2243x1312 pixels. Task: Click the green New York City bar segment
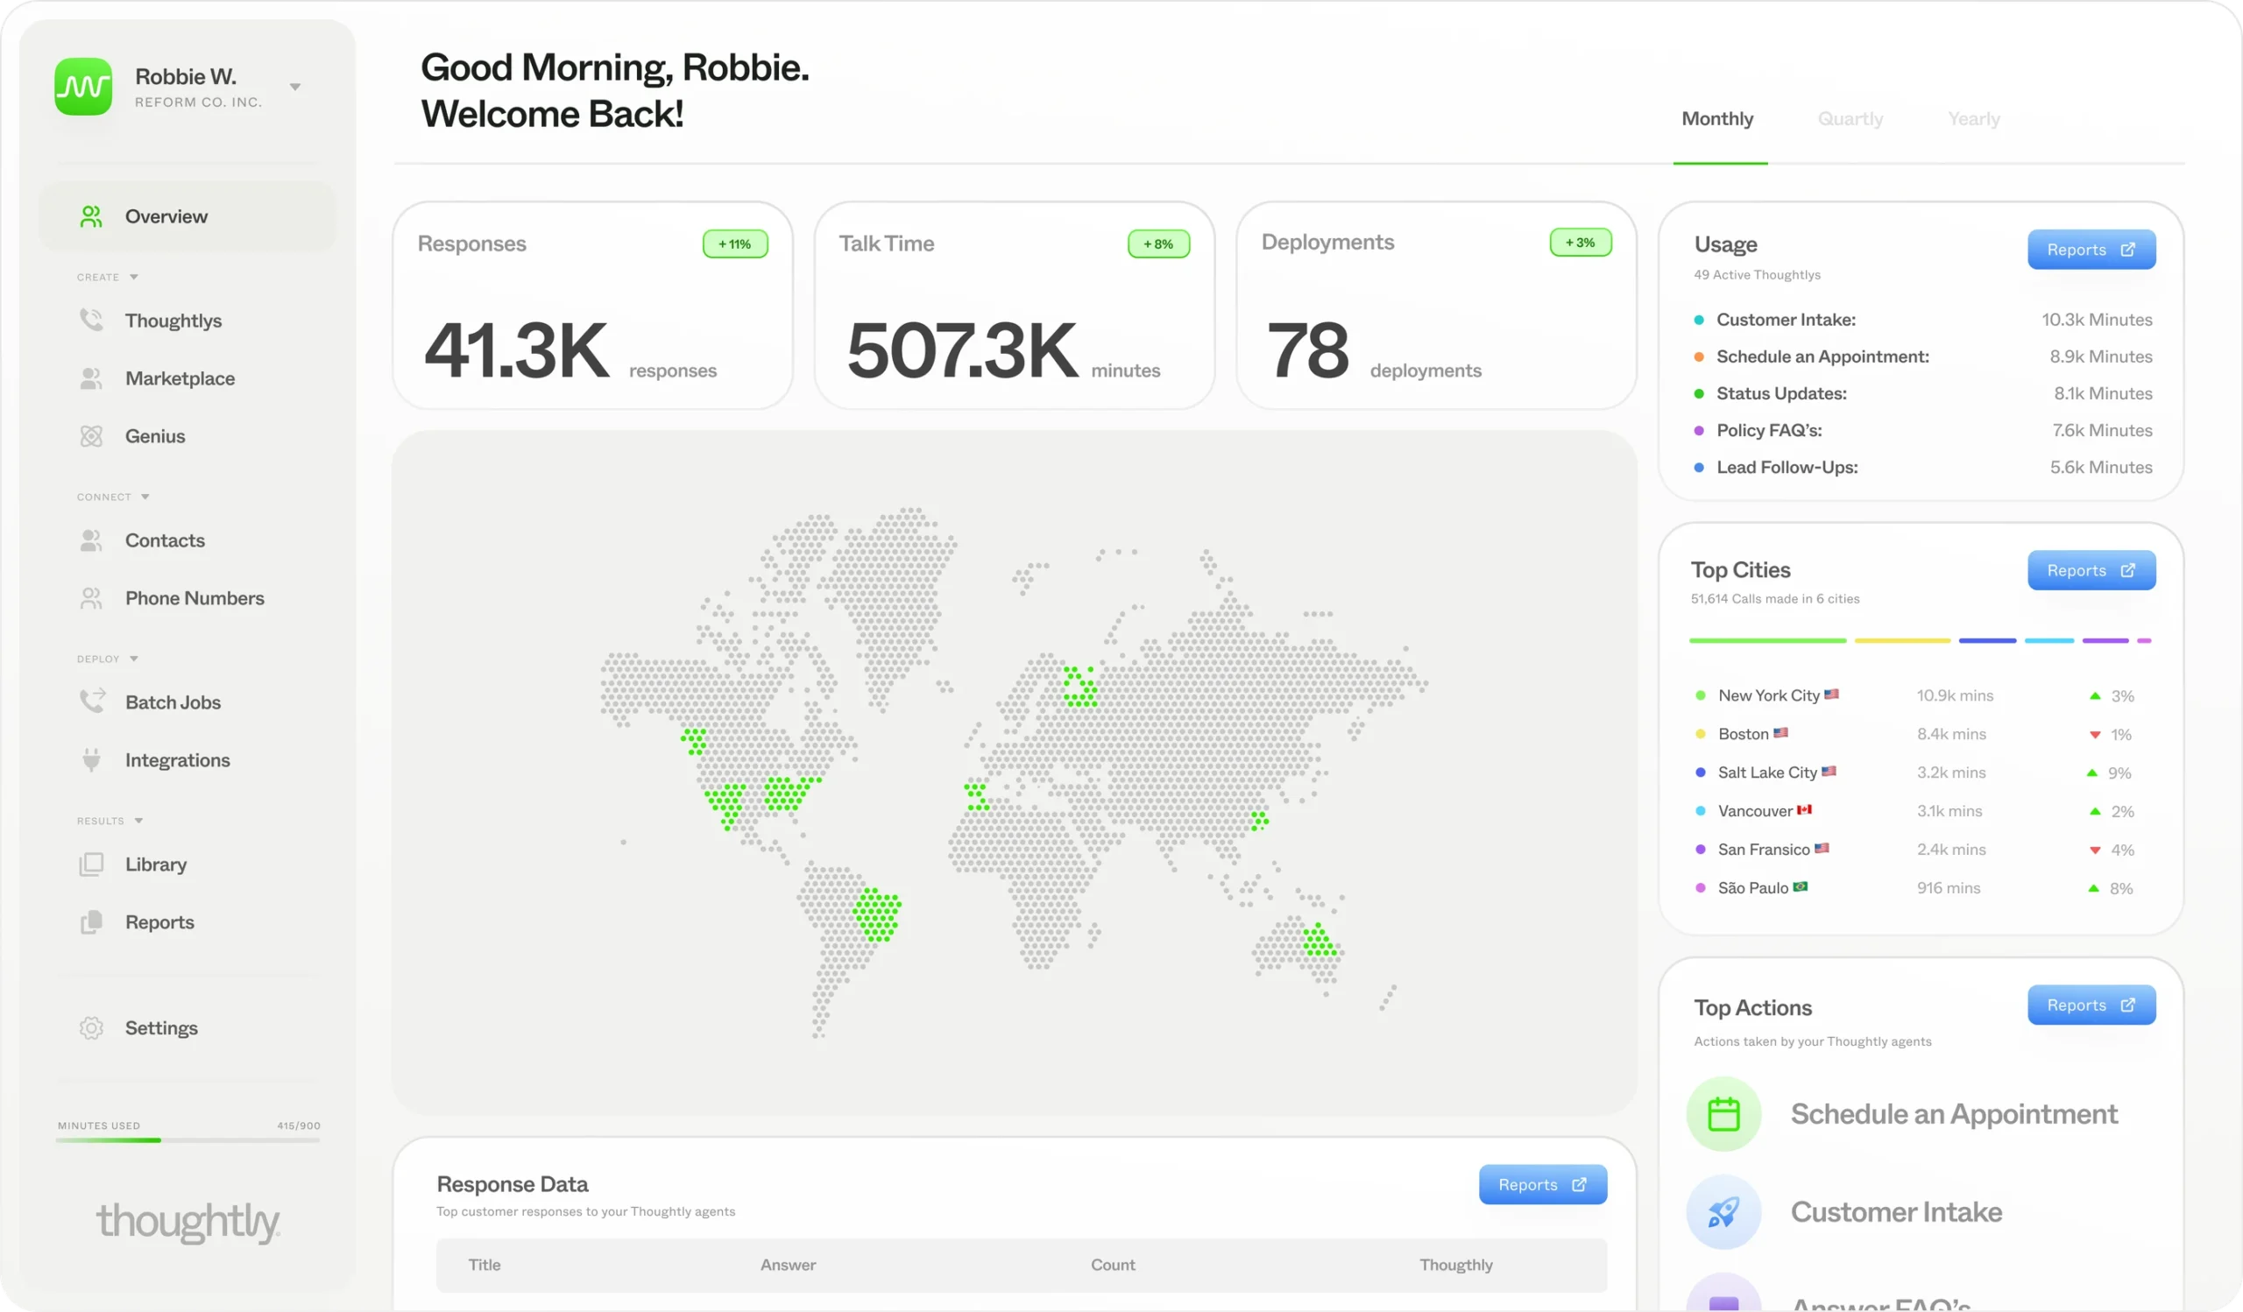pyautogui.click(x=1767, y=640)
